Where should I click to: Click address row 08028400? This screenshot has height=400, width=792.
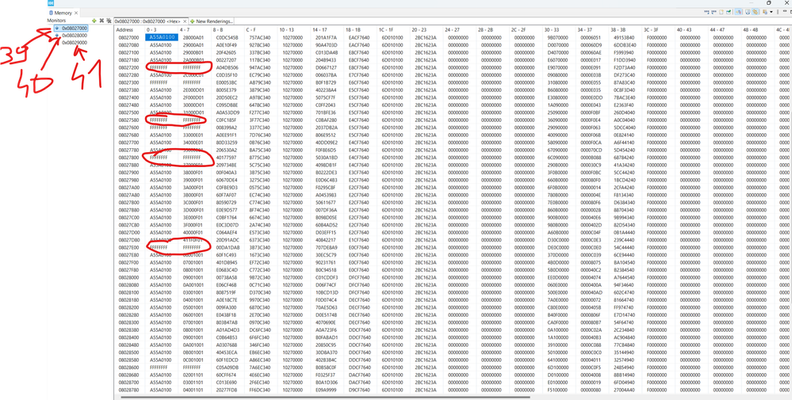tap(128, 337)
